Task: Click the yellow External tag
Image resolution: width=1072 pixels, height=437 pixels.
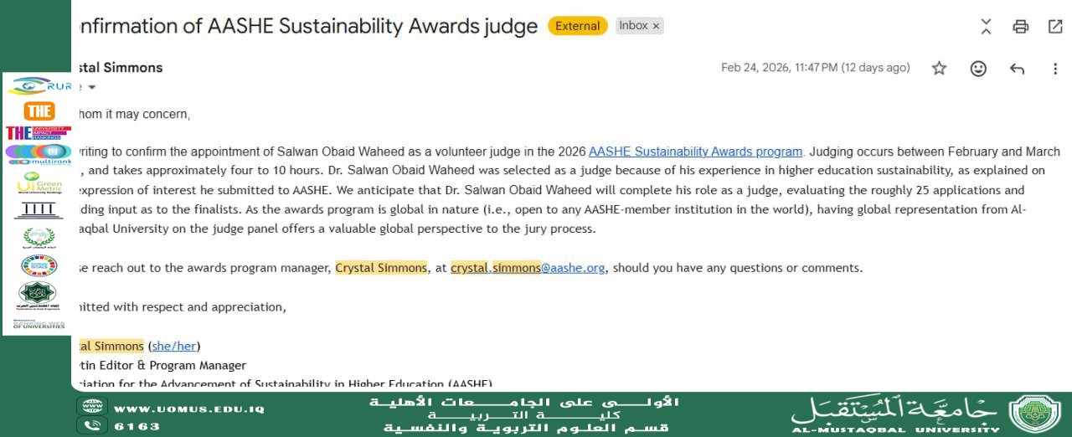Action: click(578, 26)
